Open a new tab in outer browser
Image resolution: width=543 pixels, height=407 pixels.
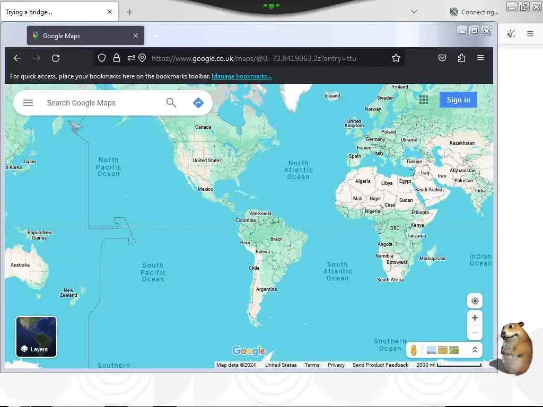(129, 12)
